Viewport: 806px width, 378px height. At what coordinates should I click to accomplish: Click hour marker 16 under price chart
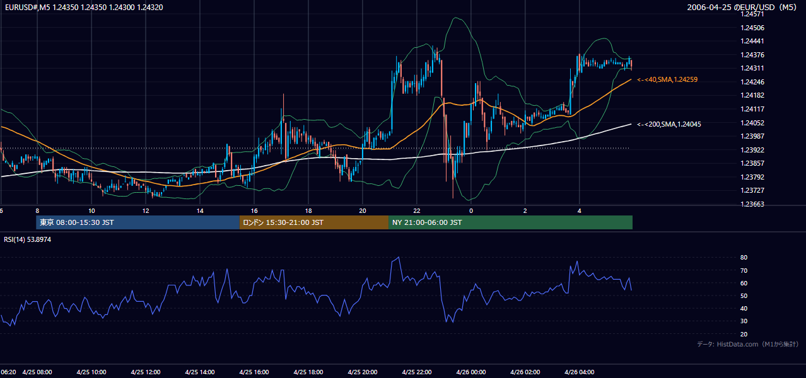pyautogui.click(x=254, y=210)
